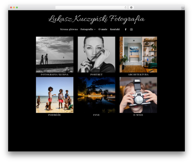Select the woman portrait thumbnail
Image resolution: width=193 pixels, height=163 pixels.
[x=96, y=55]
